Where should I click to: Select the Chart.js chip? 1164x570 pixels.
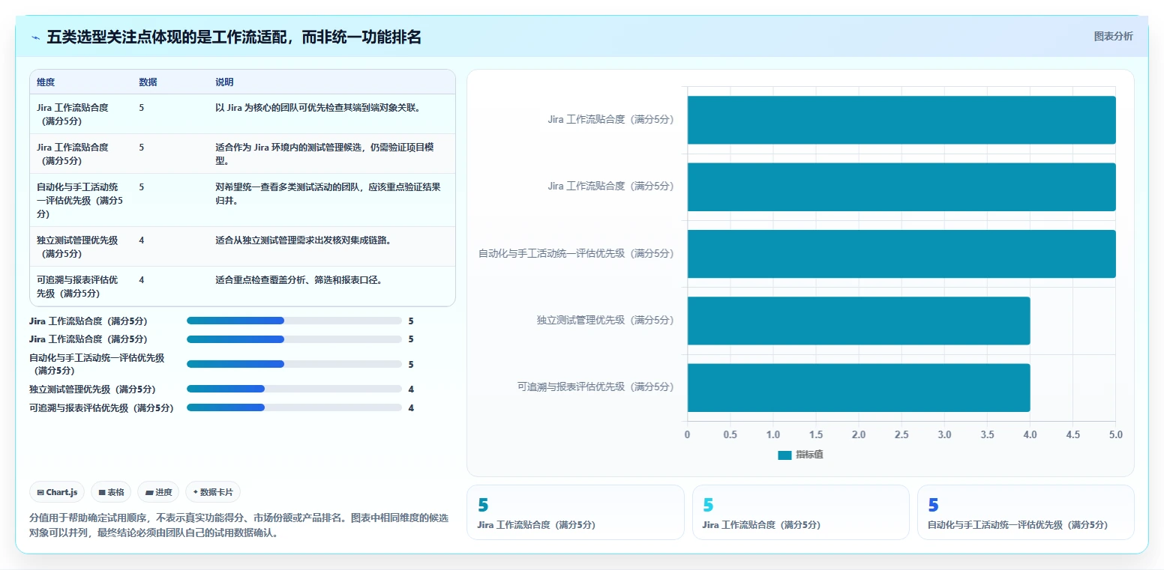click(57, 492)
